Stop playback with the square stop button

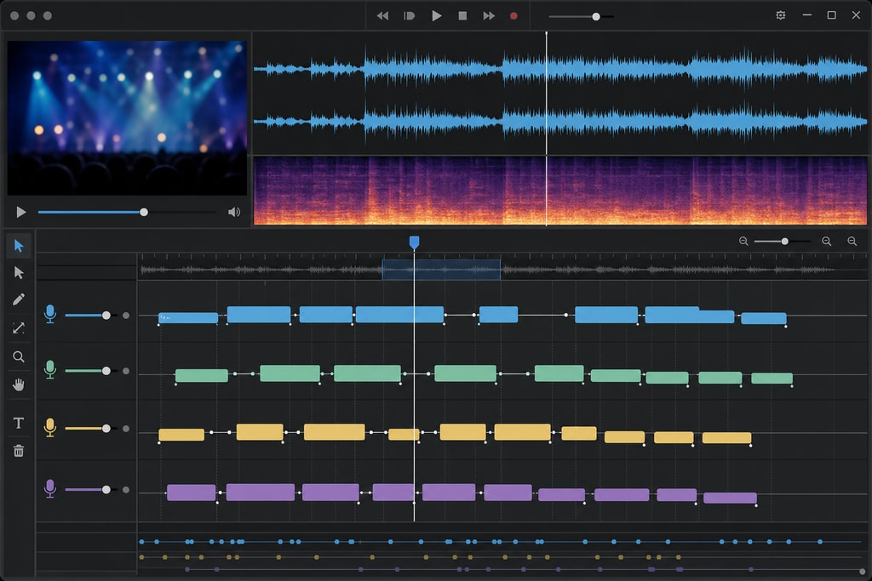[x=462, y=16]
